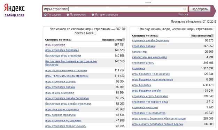Open the 'Россия' region selector link
Screen dimensions: 218x130
[x=183, y=14]
